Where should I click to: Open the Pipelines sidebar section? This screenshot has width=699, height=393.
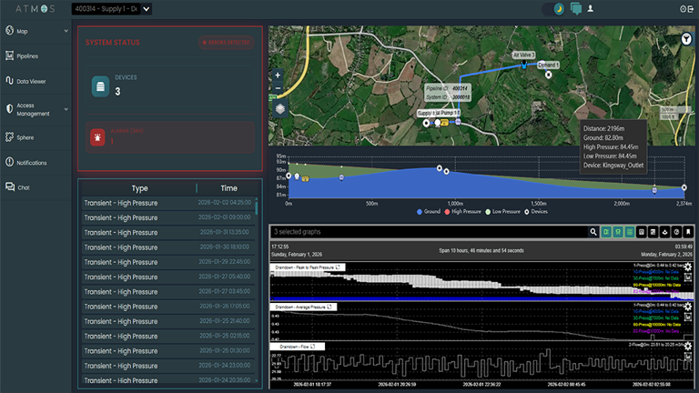click(27, 56)
